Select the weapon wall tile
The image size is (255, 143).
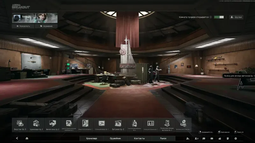click(x=101, y=125)
